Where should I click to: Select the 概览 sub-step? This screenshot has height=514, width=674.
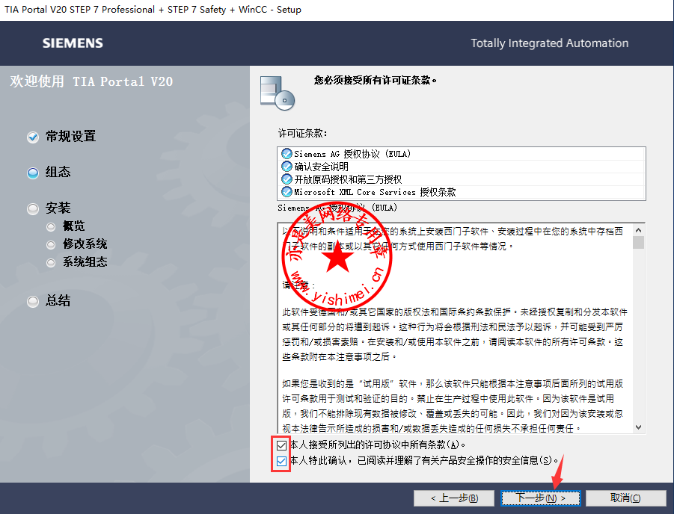[73, 226]
